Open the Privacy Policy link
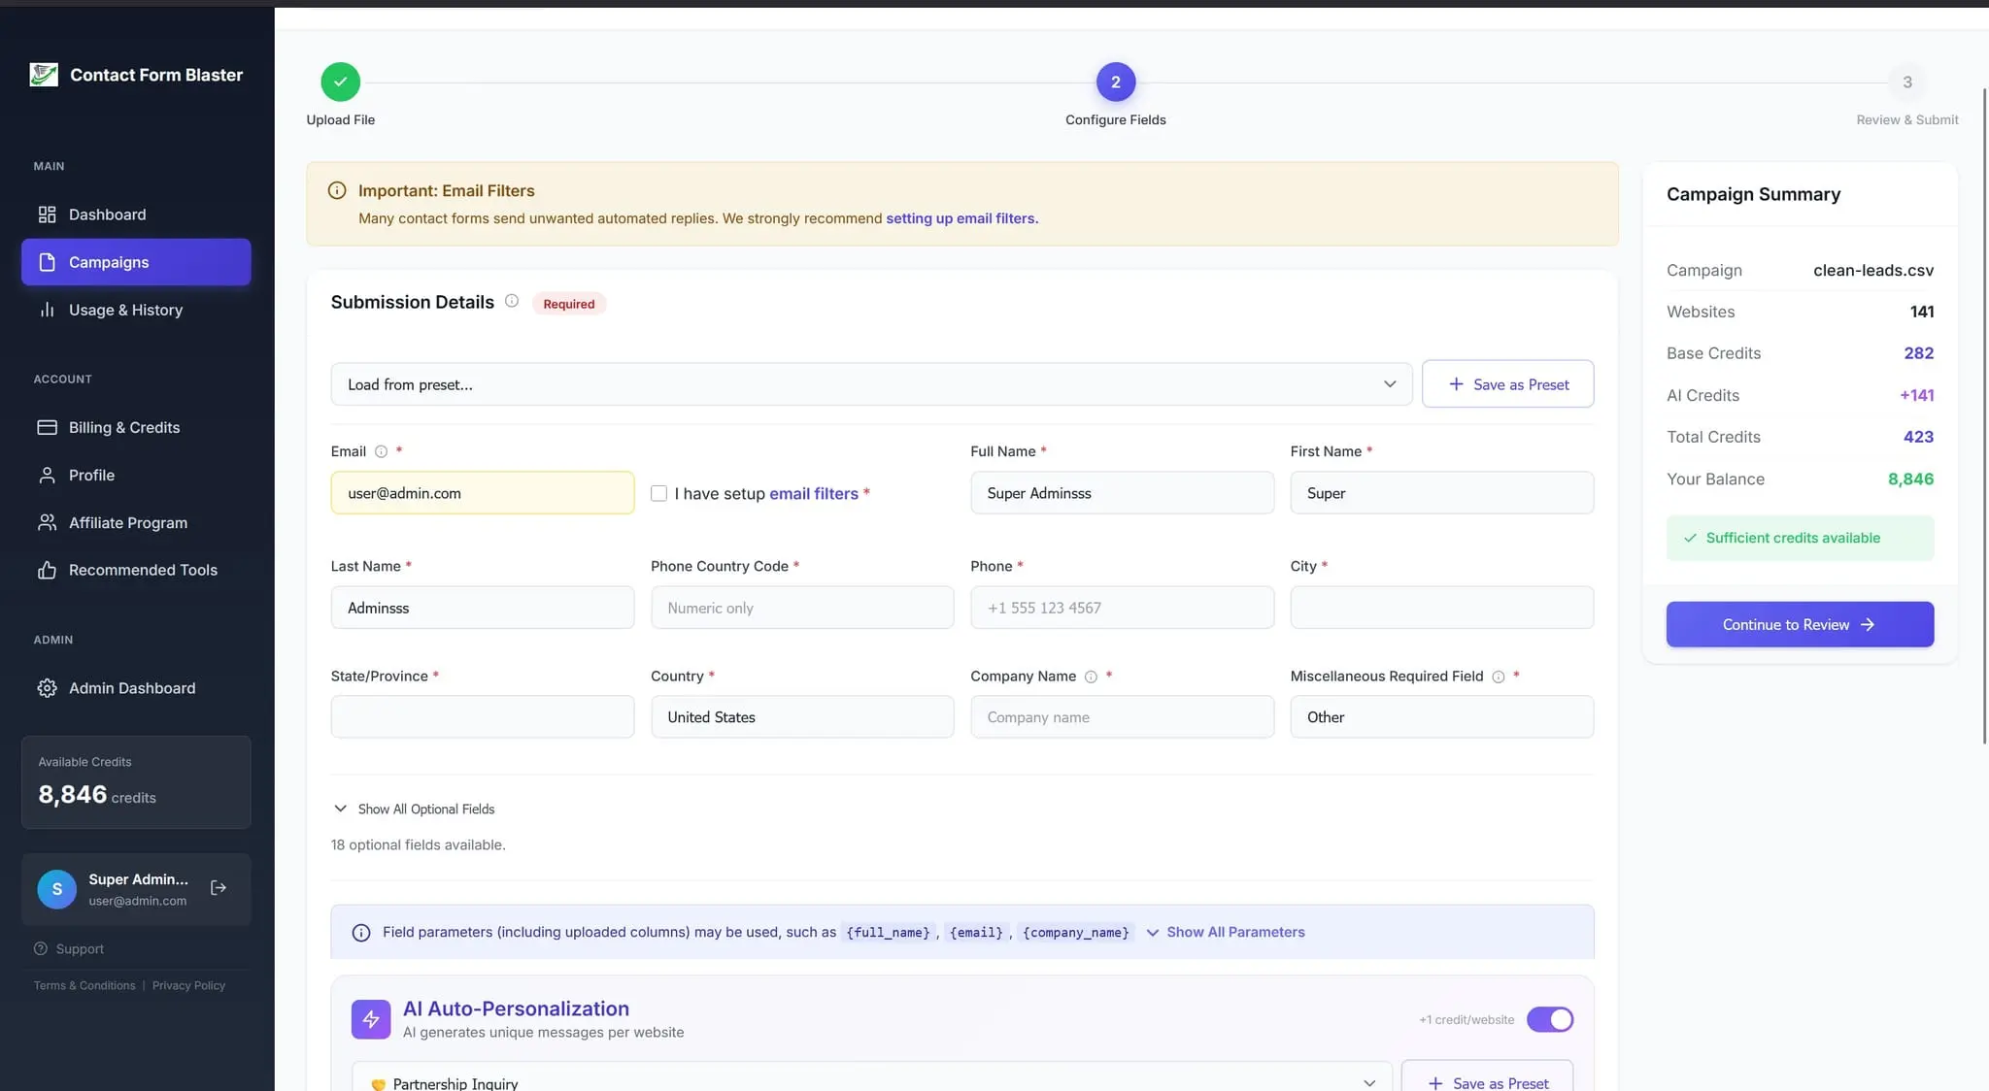 [x=188, y=985]
